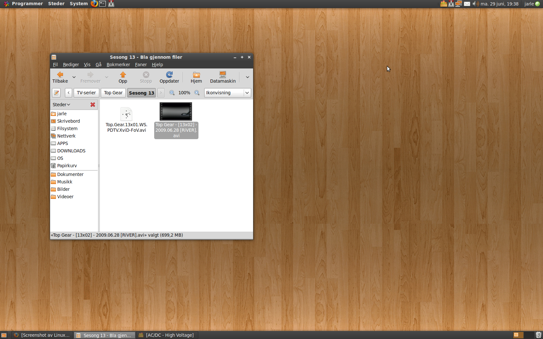This screenshot has height=339, width=543.
Task: Go to the Hjem home folder
Action: (196, 77)
